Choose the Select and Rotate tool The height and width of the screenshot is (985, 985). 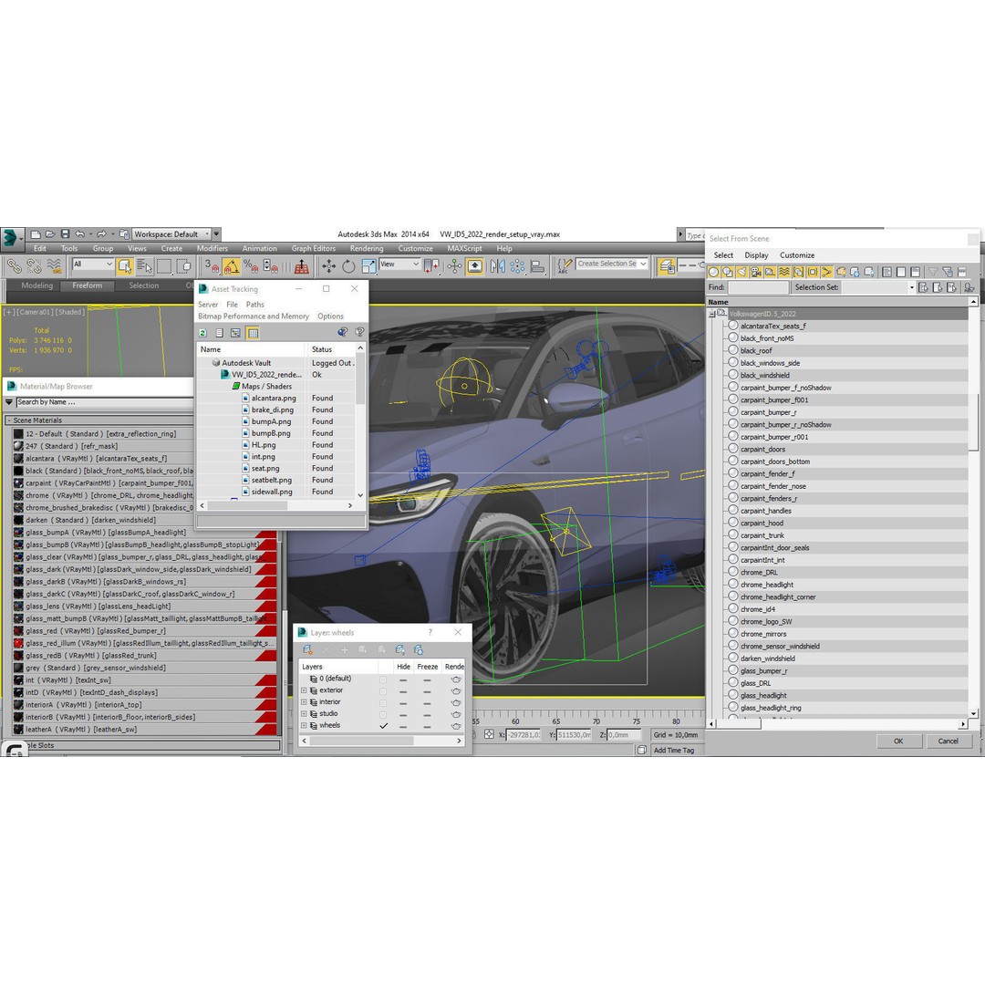pyautogui.click(x=348, y=266)
